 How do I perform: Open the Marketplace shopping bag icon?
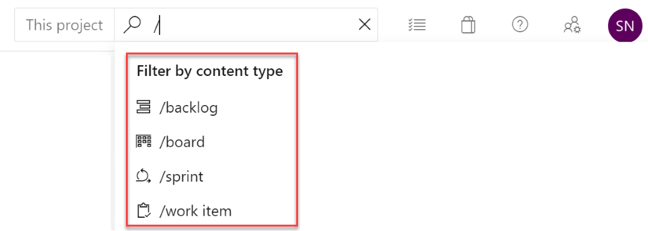pyautogui.click(x=468, y=25)
